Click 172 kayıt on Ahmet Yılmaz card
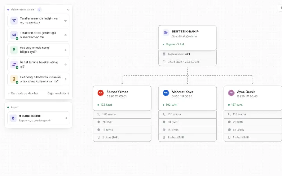Image resolution: width=282 pixels, height=176 pixels. [x=105, y=104]
